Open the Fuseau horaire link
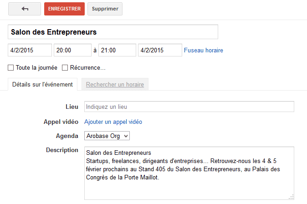The image size is (307, 204). coord(204,50)
